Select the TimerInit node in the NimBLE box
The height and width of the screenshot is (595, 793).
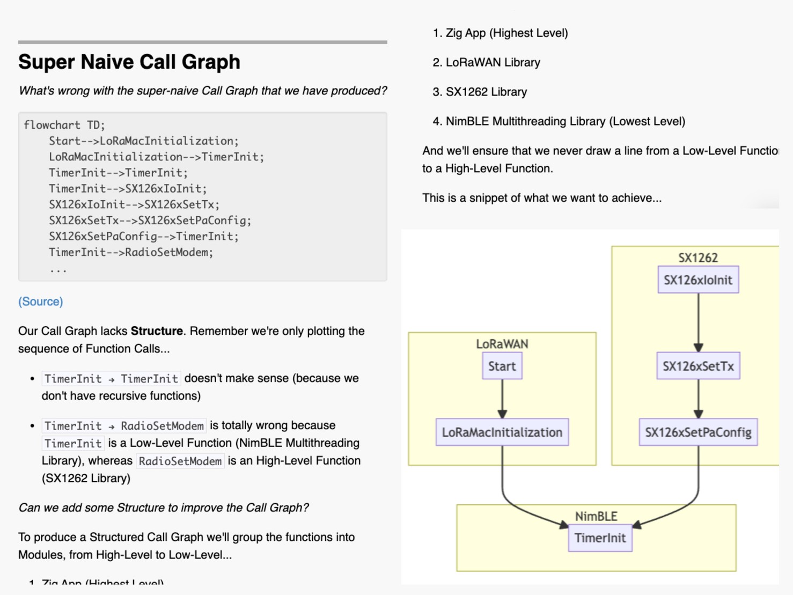pos(600,538)
